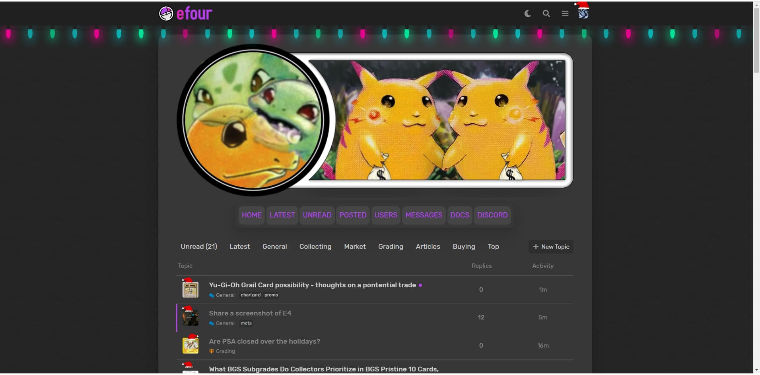
Task: Select the Top tab
Action: coord(493,246)
